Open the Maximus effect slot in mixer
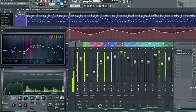This screenshot has width=196, height=112. coord(183,50)
